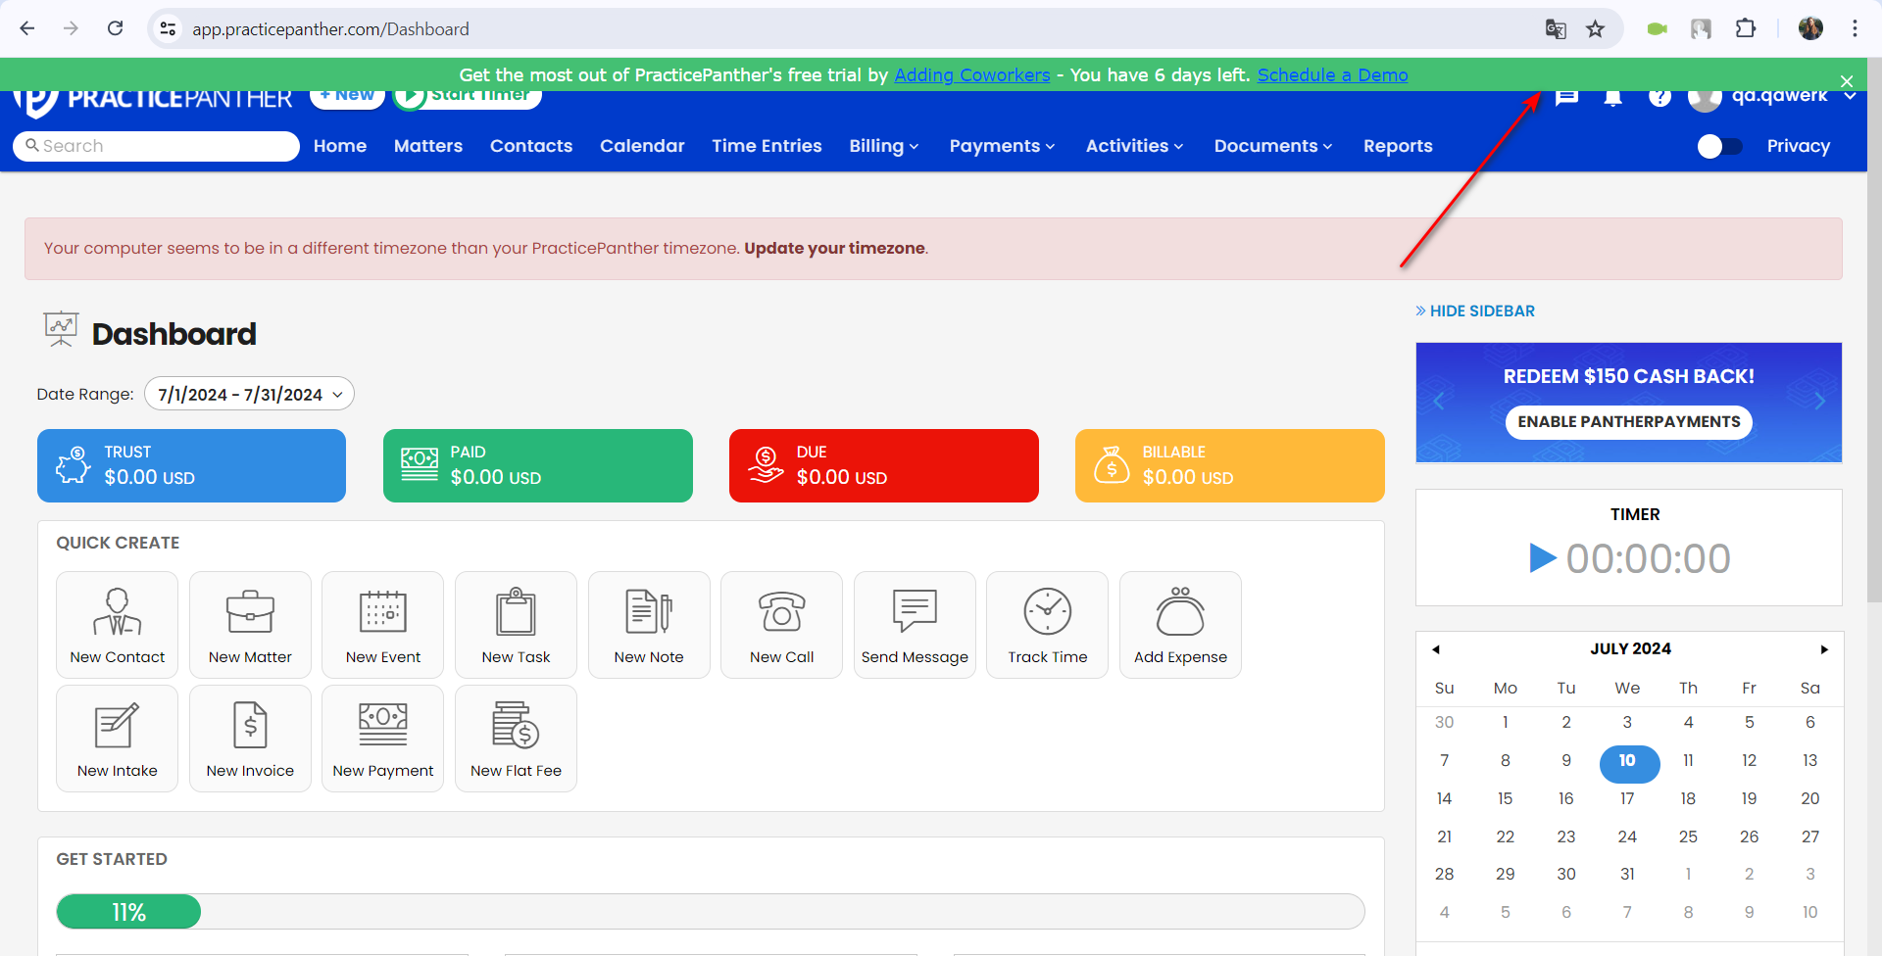Click the 11% Get Started progress bar

pyautogui.click(x=711, y=912)
